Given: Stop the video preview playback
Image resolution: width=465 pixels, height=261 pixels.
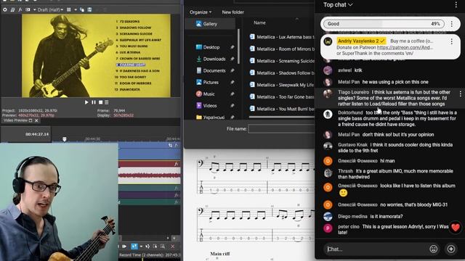Looking at the screenshot, I should [x=100, y=102].
